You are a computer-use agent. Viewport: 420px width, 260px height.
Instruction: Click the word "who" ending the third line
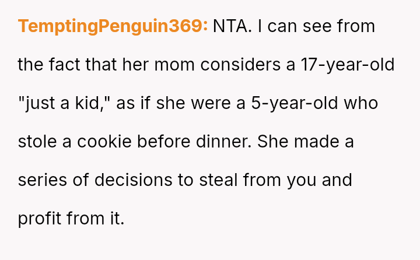tap(361, 103)
